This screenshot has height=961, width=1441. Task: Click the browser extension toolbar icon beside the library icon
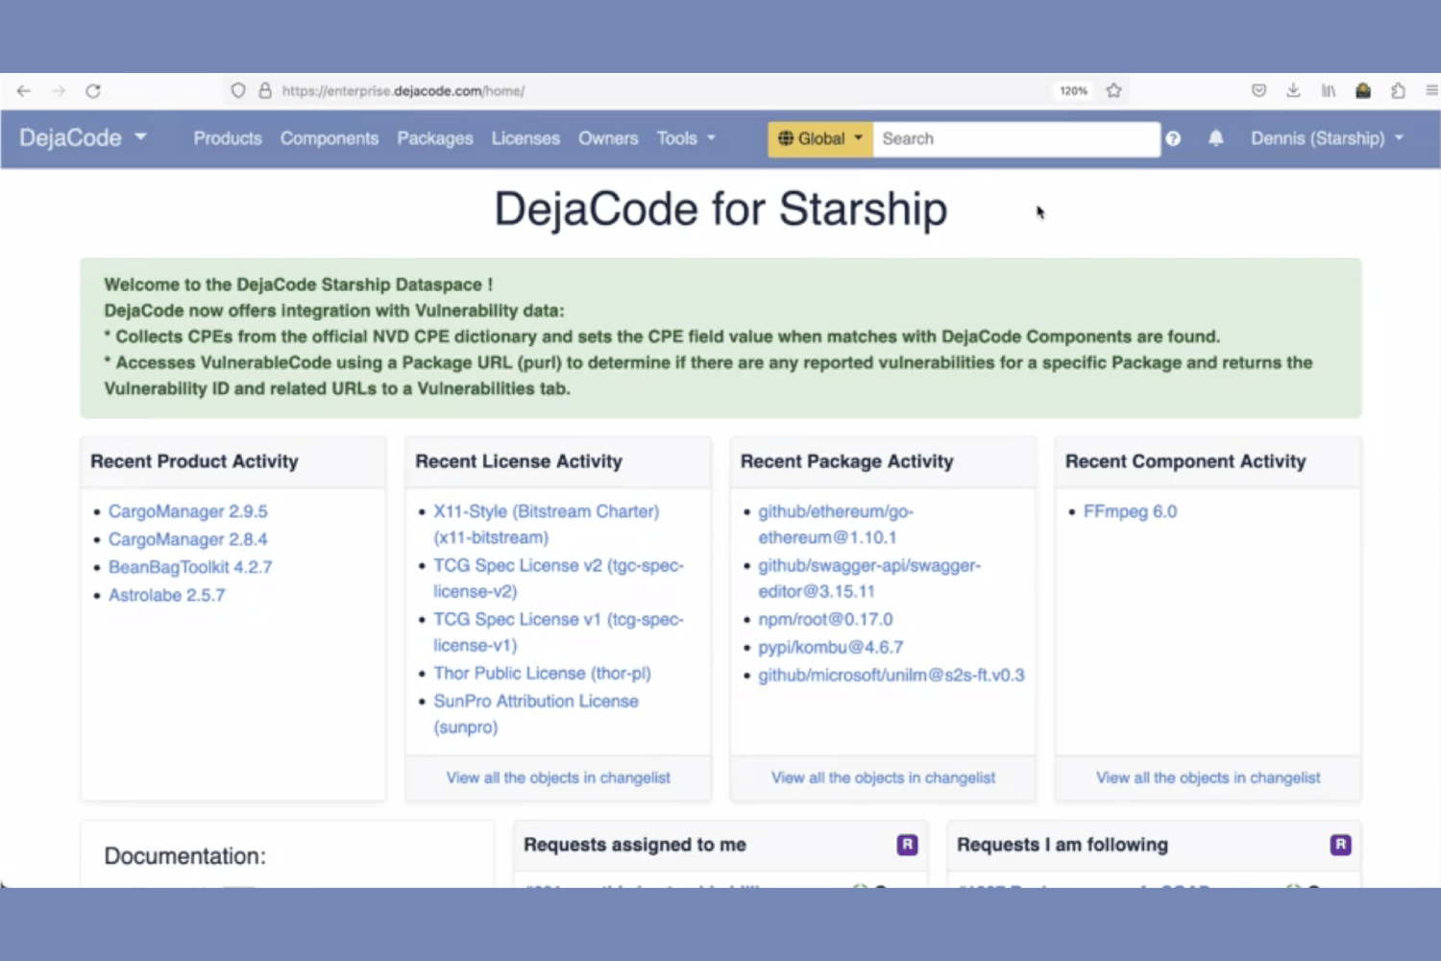pos(1363,90)
